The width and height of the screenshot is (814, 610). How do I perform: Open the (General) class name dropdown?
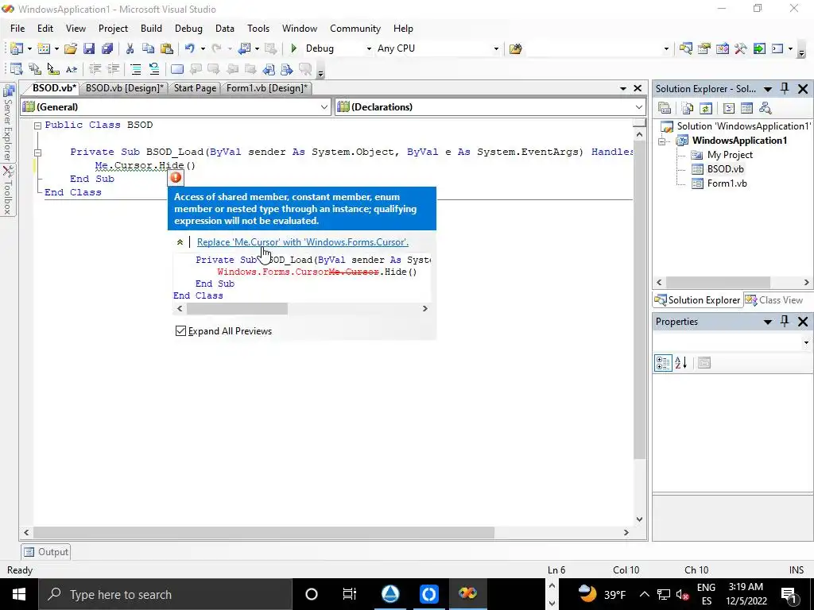click(324, 107)
